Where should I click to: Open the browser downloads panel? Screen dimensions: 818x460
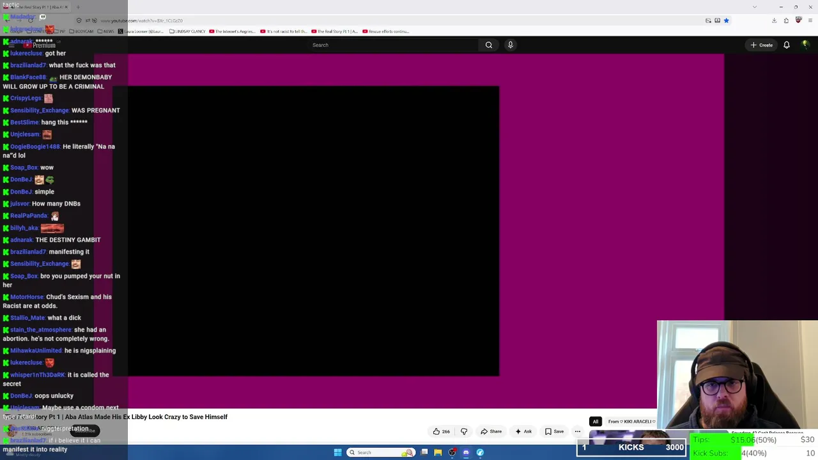774,20
